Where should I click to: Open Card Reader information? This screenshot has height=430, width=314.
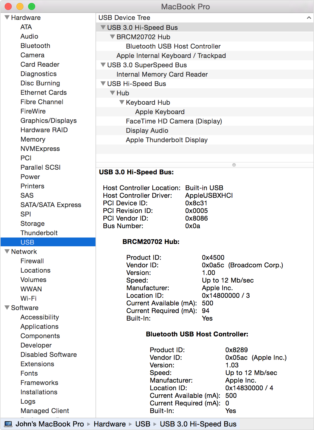coord(40,65)
